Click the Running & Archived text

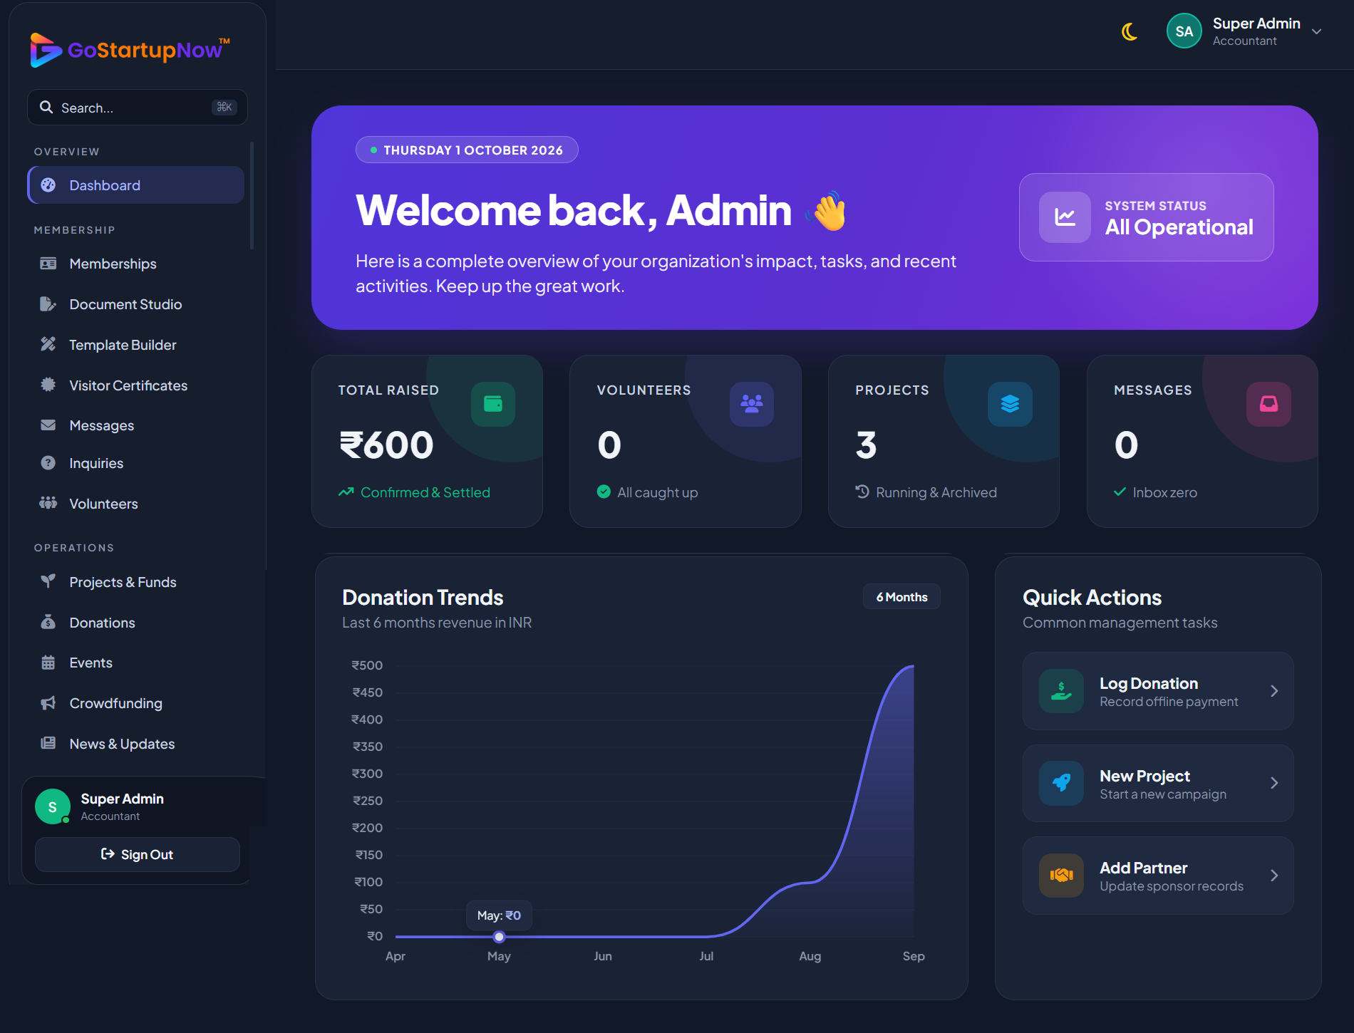tap(936, 492)
